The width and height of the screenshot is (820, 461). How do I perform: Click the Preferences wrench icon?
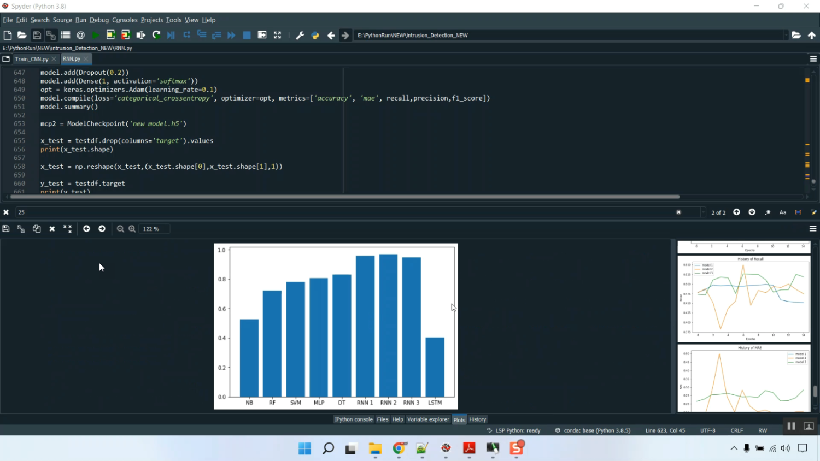click(x=300, y=35)
